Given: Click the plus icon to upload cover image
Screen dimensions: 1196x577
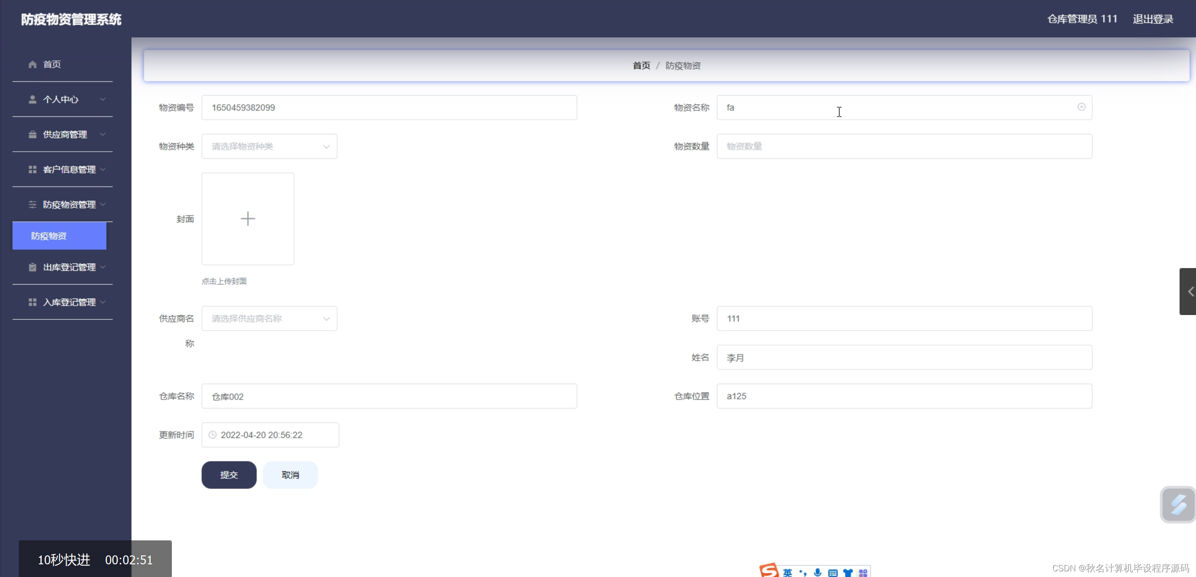Looking at the screenshot, I should tap(247, 219).
